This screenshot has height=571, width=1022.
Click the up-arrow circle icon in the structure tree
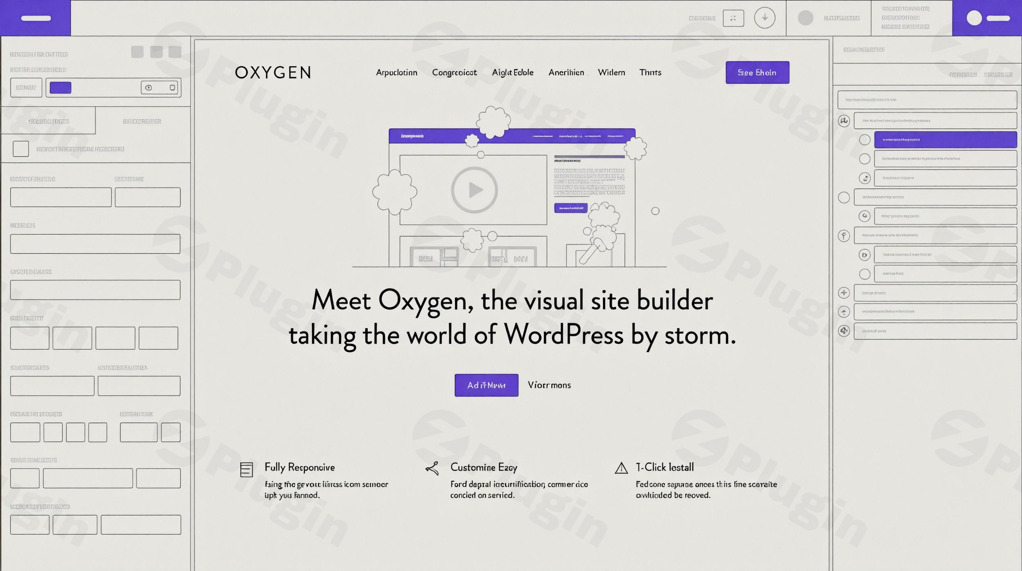point(844,312)
